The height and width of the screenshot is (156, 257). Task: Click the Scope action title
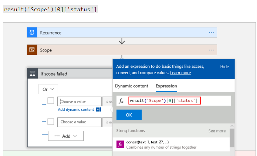tap(46, 50)
